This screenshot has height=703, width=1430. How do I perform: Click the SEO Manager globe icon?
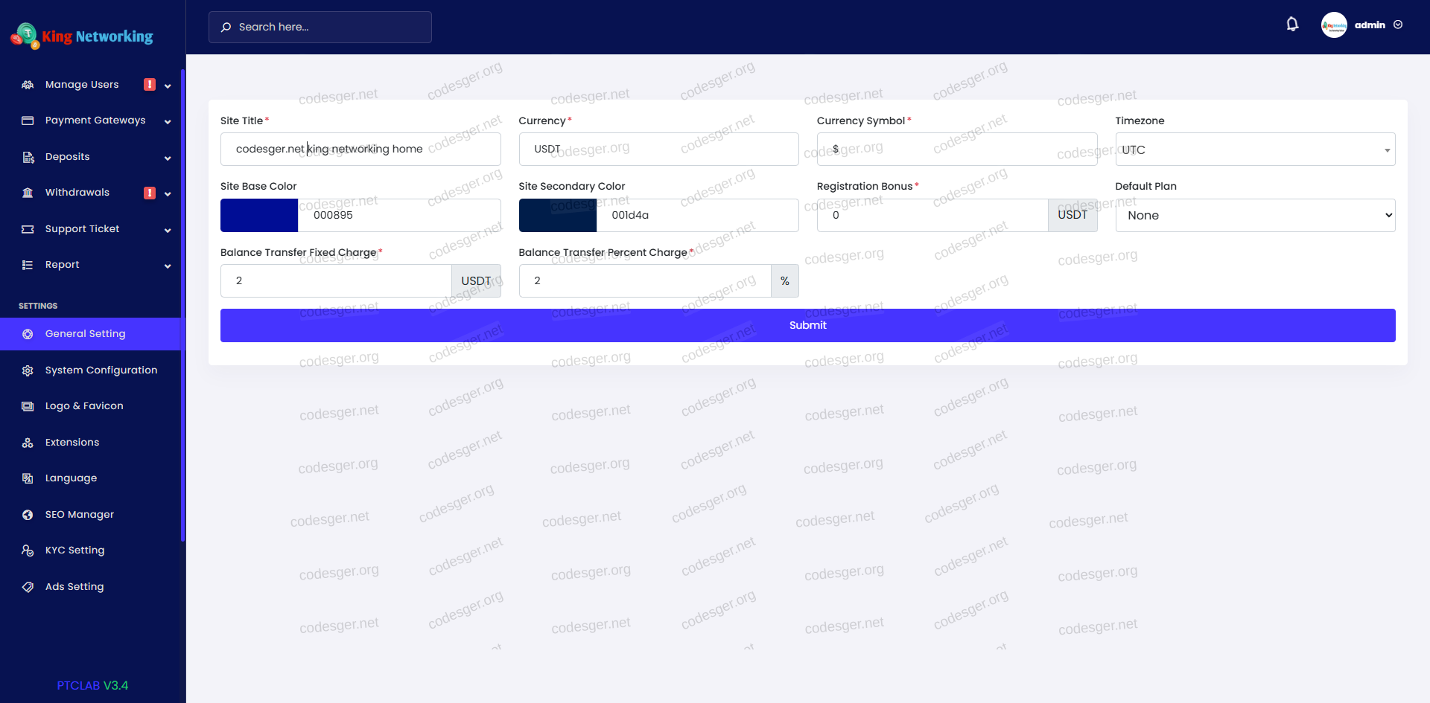(x=28, y=515)
